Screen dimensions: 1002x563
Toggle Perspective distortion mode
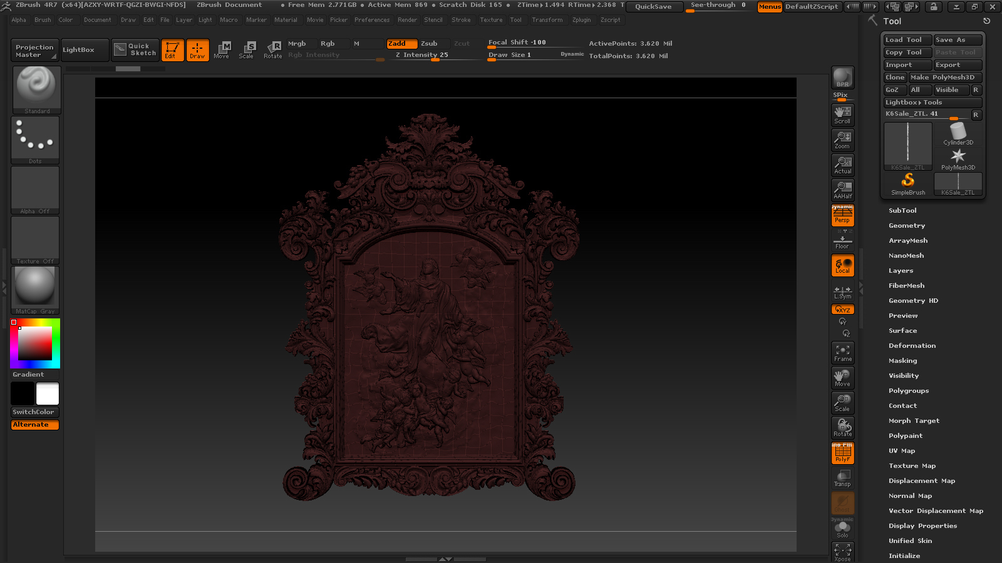tap(842, 216)
